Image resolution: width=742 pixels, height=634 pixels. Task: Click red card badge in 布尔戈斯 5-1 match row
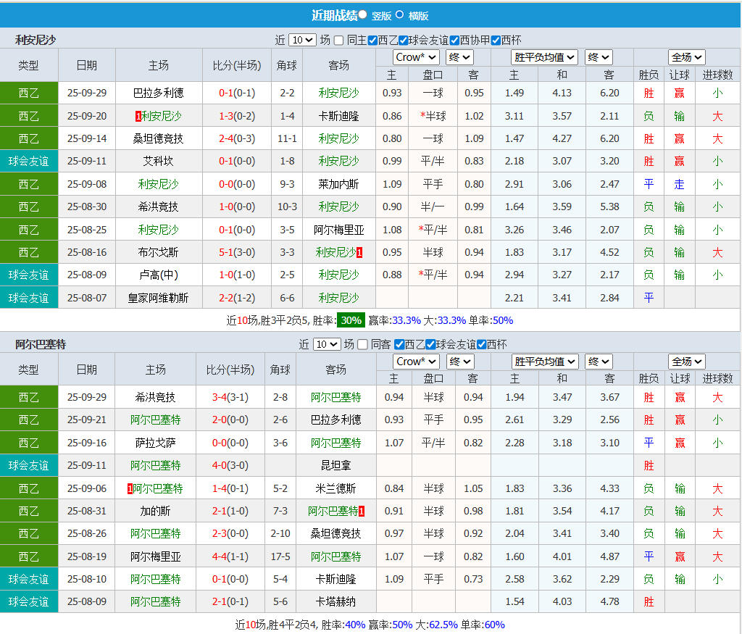click(359, 252)
